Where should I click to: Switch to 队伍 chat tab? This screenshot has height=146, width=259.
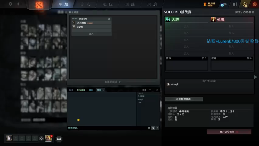pyautogui.click(x=71, y=90)
